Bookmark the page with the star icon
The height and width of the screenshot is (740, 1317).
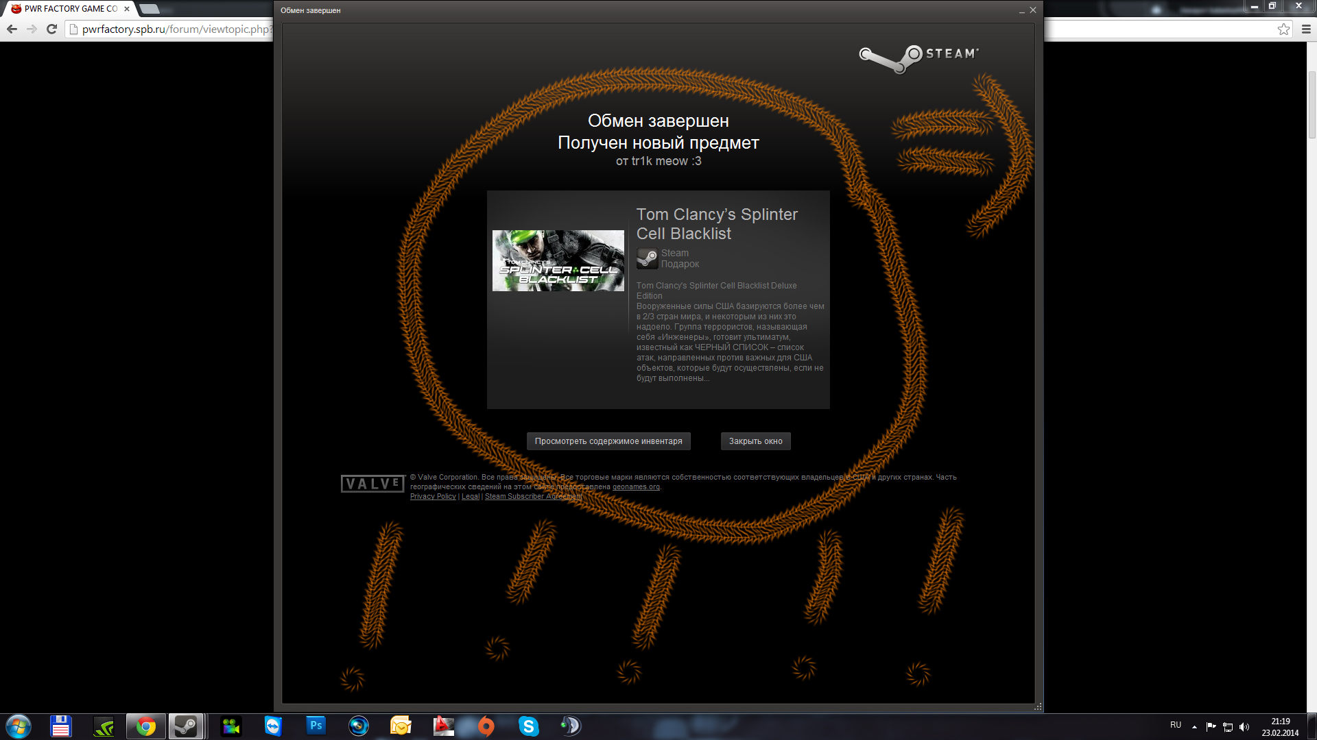point(1283,29)
